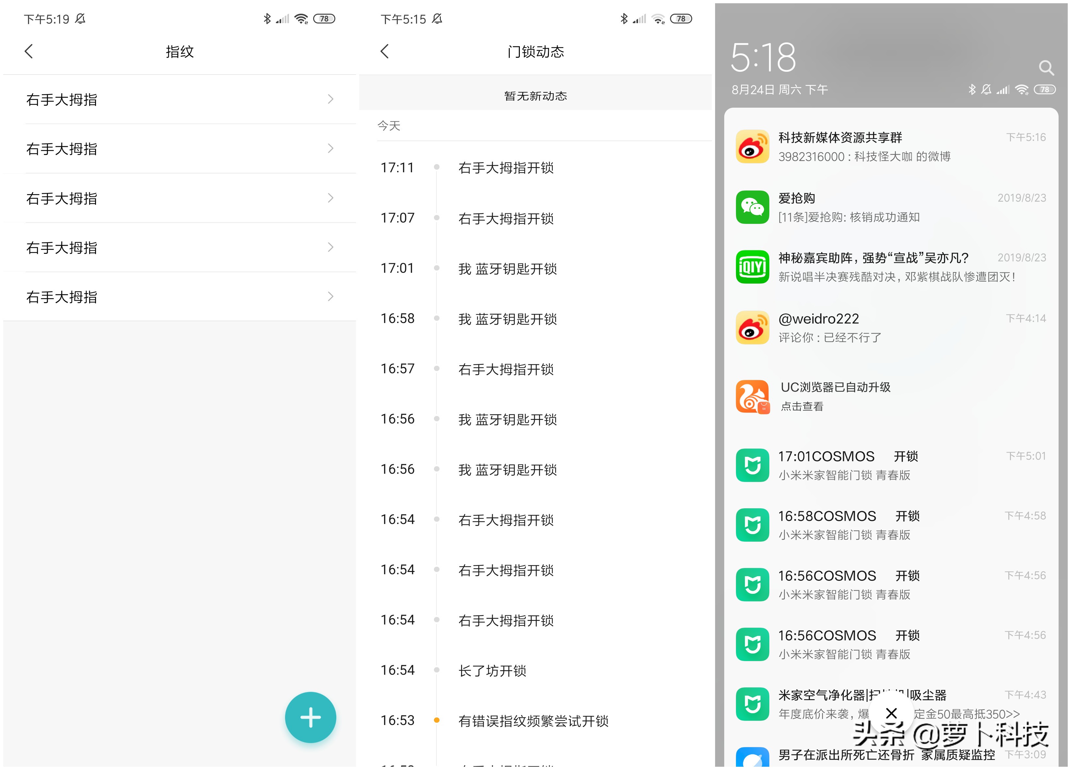The width and height of the screenshot is (1071, 770).
Task: Tap the 米家空气净化器 notification icon
Action: [753, 704]
